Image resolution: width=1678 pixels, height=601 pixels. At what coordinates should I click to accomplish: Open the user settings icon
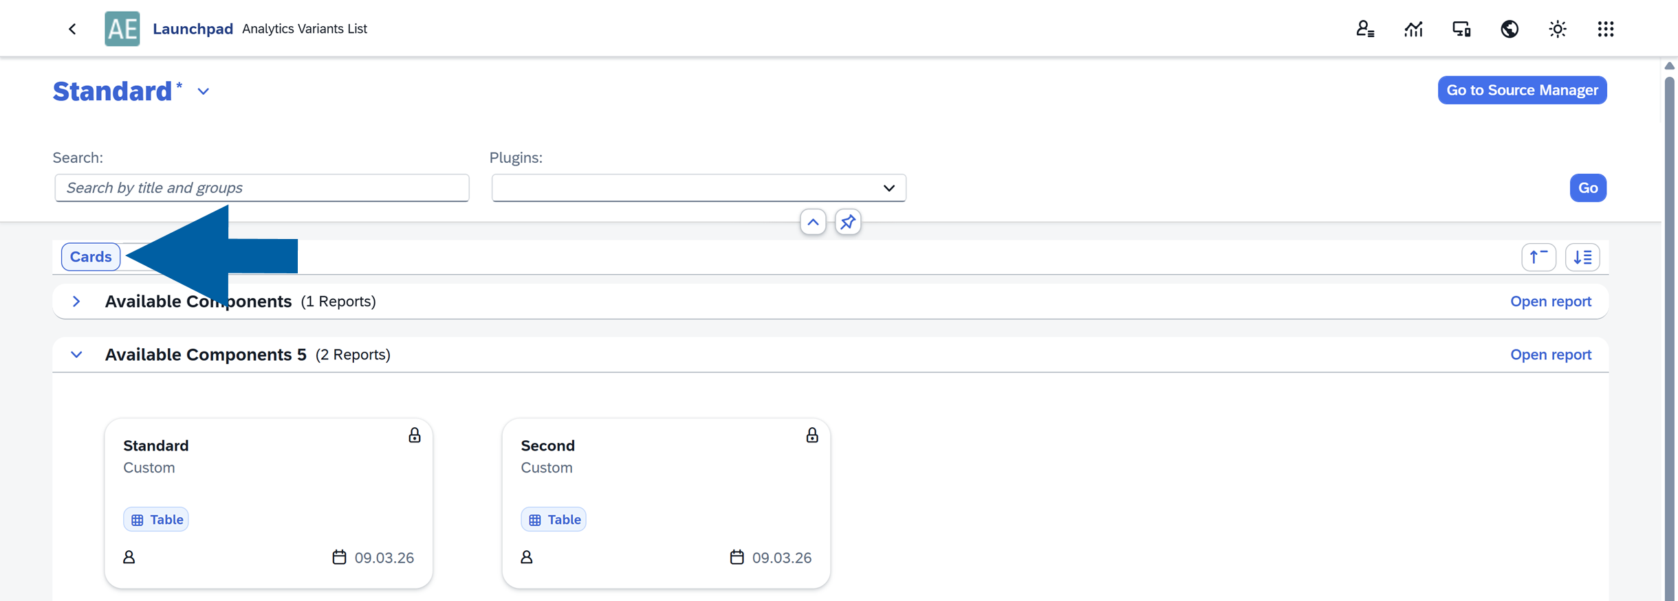tap(1364, 29)
